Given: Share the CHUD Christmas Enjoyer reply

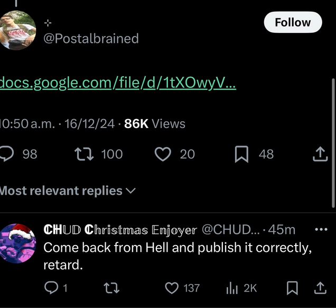Looking at the screenshot, I should [x=320, y=288].
